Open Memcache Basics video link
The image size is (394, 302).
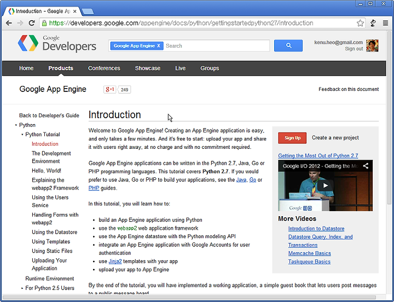pos(309,253)
